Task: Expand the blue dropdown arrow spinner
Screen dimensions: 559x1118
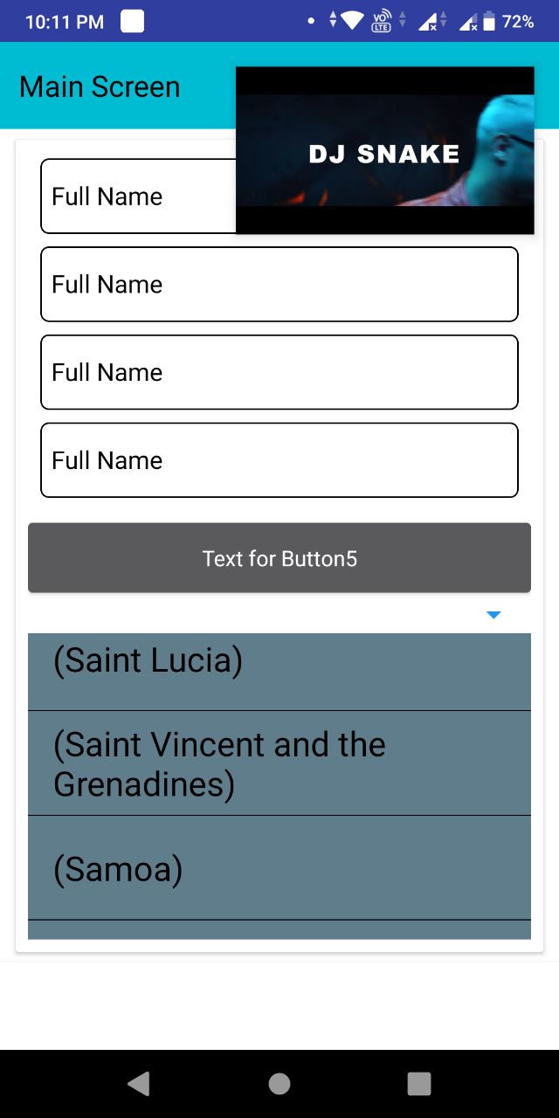Action: click(x=493, y=615)
